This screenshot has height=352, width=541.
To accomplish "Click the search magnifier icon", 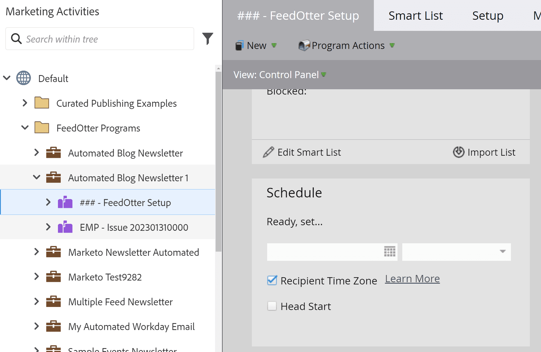I will [16, 39].
